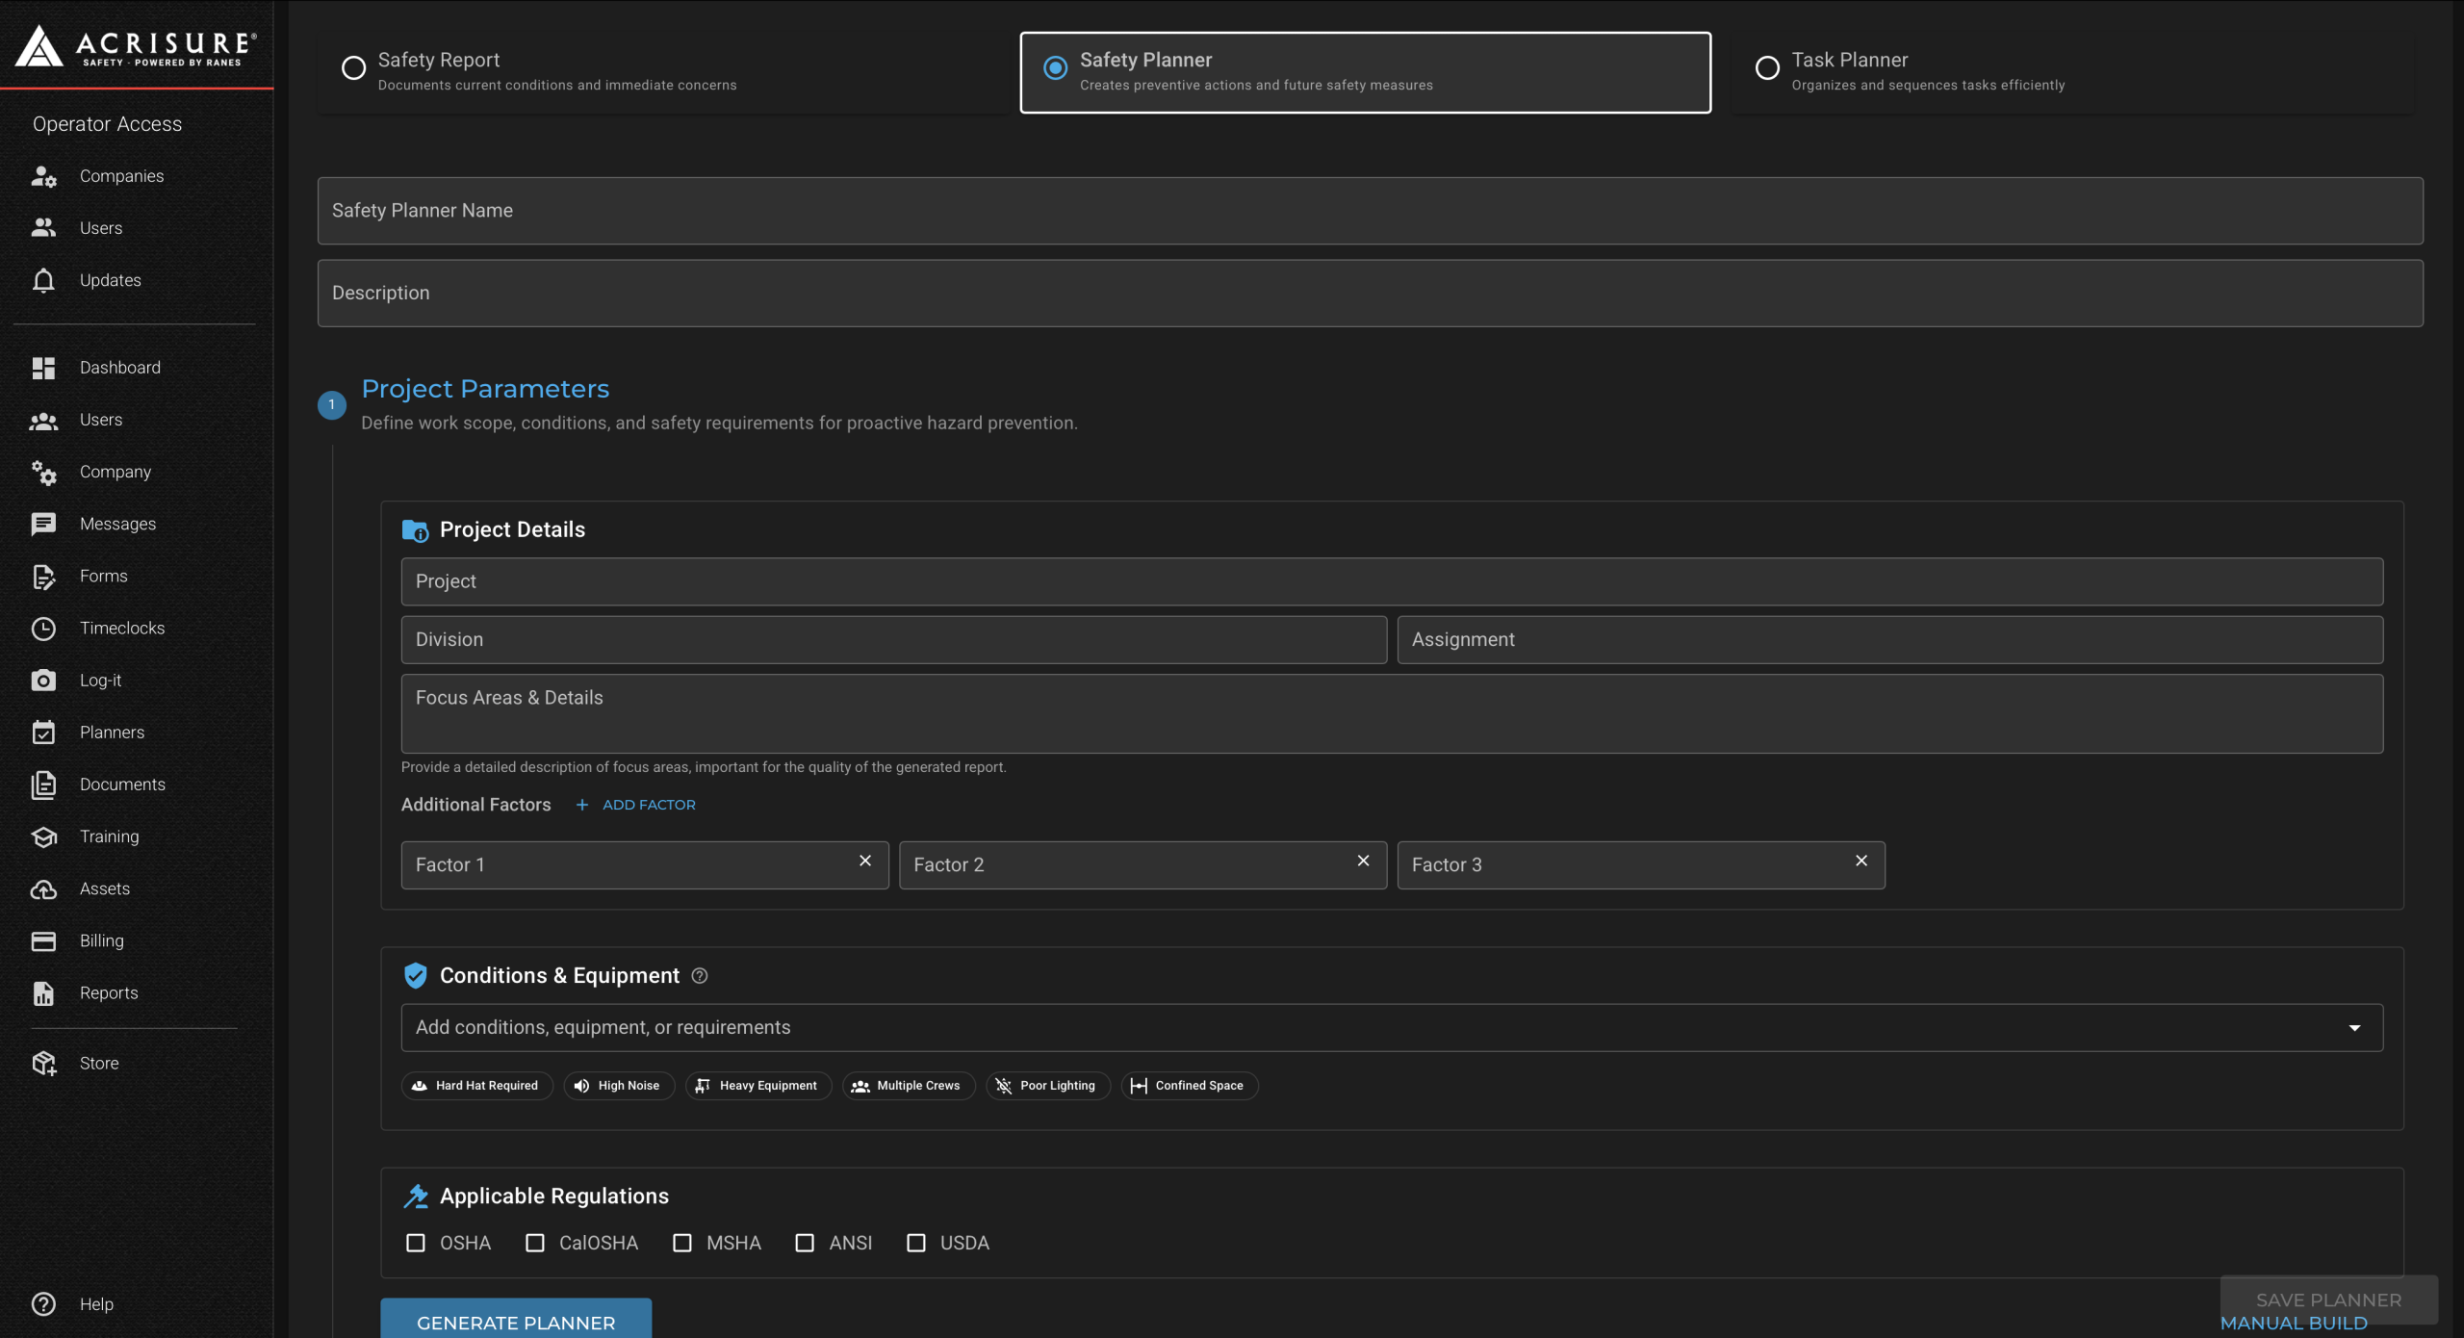Click the Acrisure logo
The width and height of the screenshot is (2464, 1338).
coord(136,45)
